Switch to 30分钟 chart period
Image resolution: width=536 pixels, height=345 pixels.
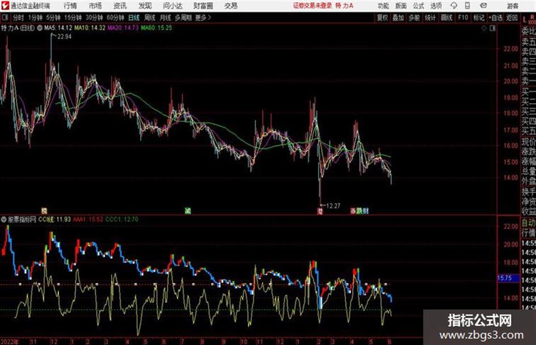tap(94, 18)
